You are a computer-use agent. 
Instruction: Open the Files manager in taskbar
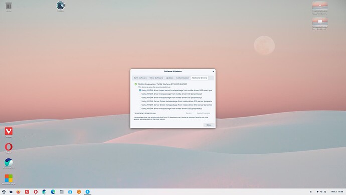pos(11,191)
